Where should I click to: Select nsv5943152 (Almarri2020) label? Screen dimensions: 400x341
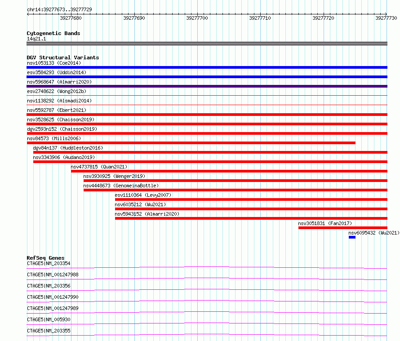tap(147, 214)
